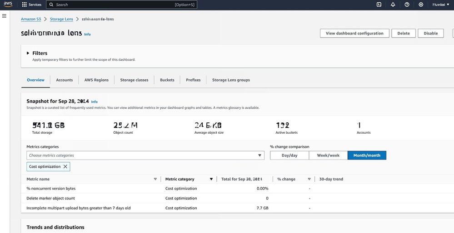Open the notifications bell
The image size is (454, 233).
(393, 5)
